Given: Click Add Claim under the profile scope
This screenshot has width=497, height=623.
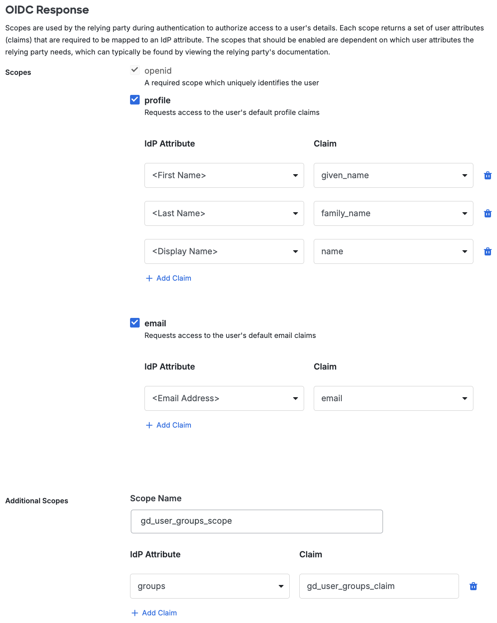Looking at the screenshot, I should (x=174, y=278).
